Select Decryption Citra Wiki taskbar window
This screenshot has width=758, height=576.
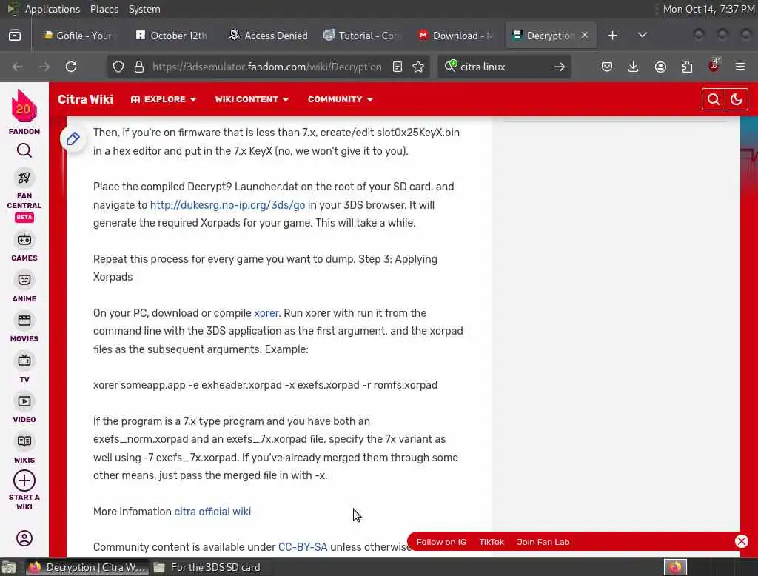tap(87, 567)
